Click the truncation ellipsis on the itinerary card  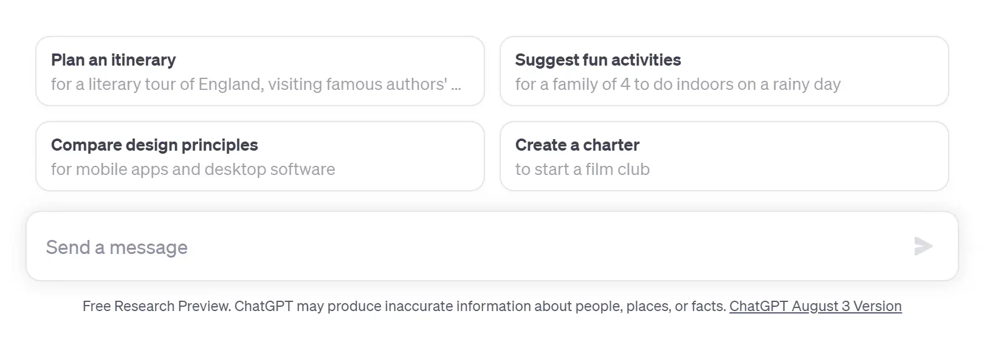click(456, 86)
